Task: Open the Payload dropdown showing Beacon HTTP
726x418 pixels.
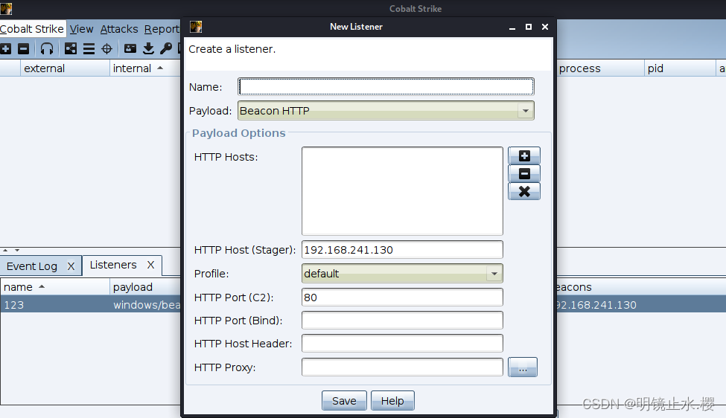Action: [386, 111]
